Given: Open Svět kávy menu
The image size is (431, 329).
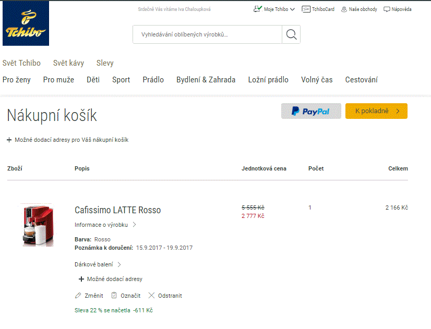Looking at the screenshot, I should point(68,63).
